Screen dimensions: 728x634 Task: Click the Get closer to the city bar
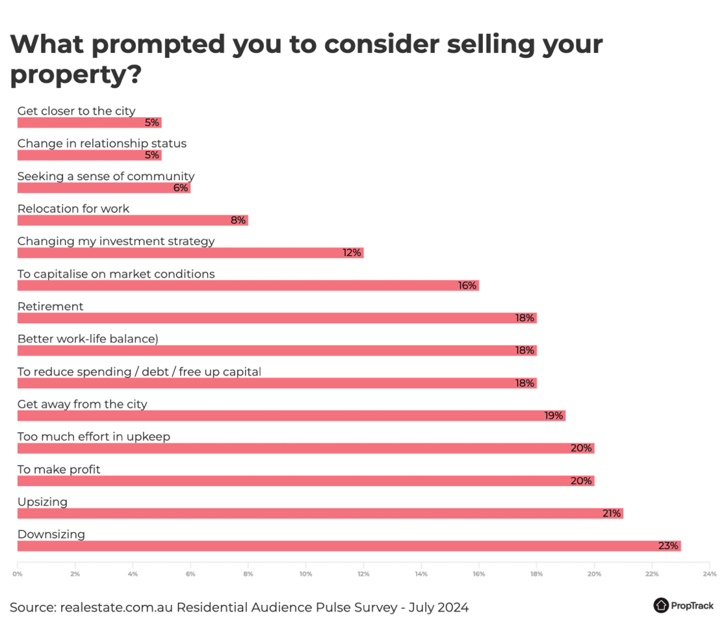coord(89,123)
